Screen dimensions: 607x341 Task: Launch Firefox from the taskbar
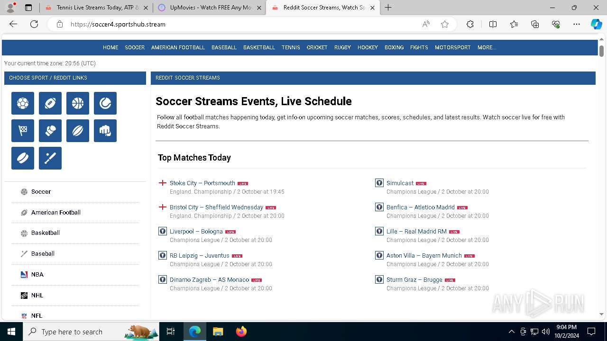click(x=241, y=332)
